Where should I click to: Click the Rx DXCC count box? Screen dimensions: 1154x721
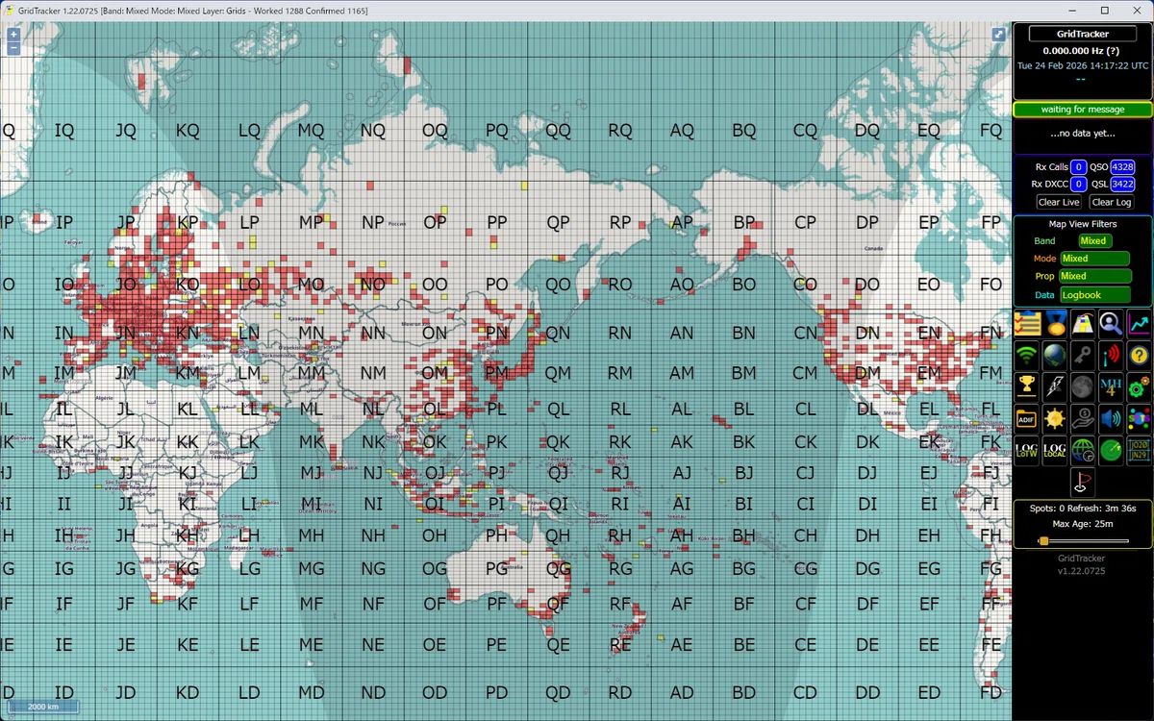(1079, 184)
